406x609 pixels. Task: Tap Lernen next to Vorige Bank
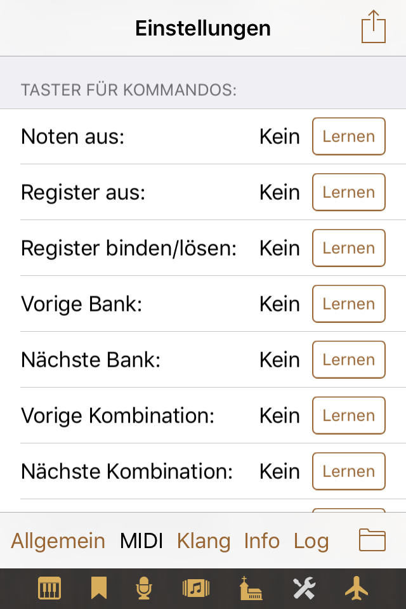click(348, 304)
